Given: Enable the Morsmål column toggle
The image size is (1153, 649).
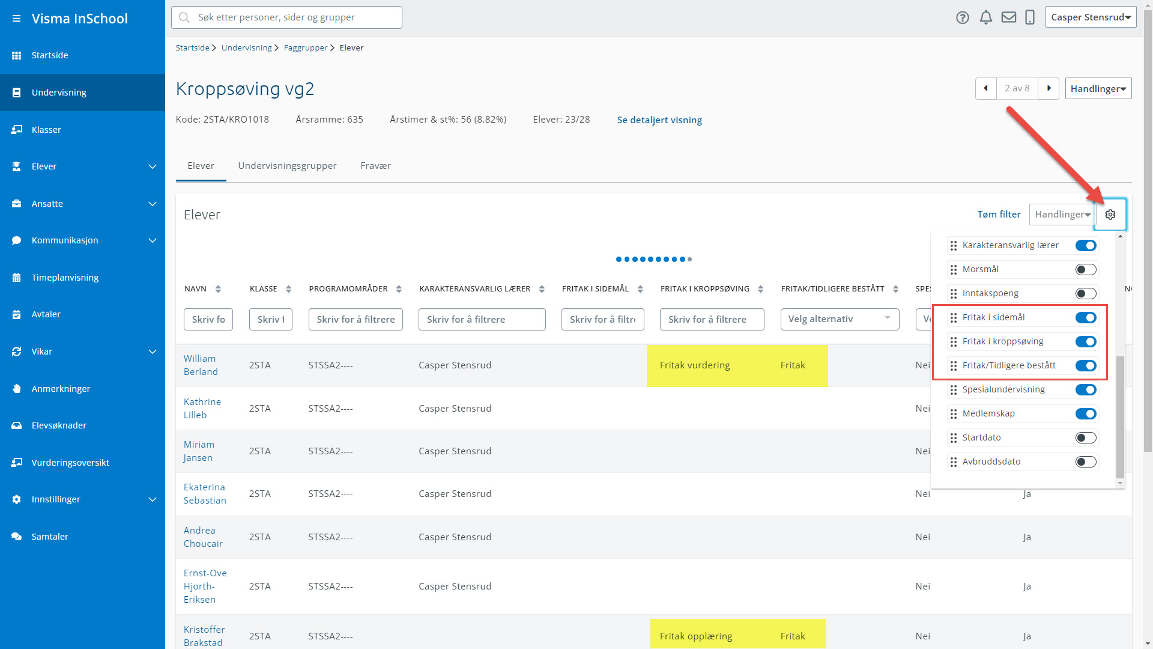Looking at the screenshot, I should (x=1086, y=270).
